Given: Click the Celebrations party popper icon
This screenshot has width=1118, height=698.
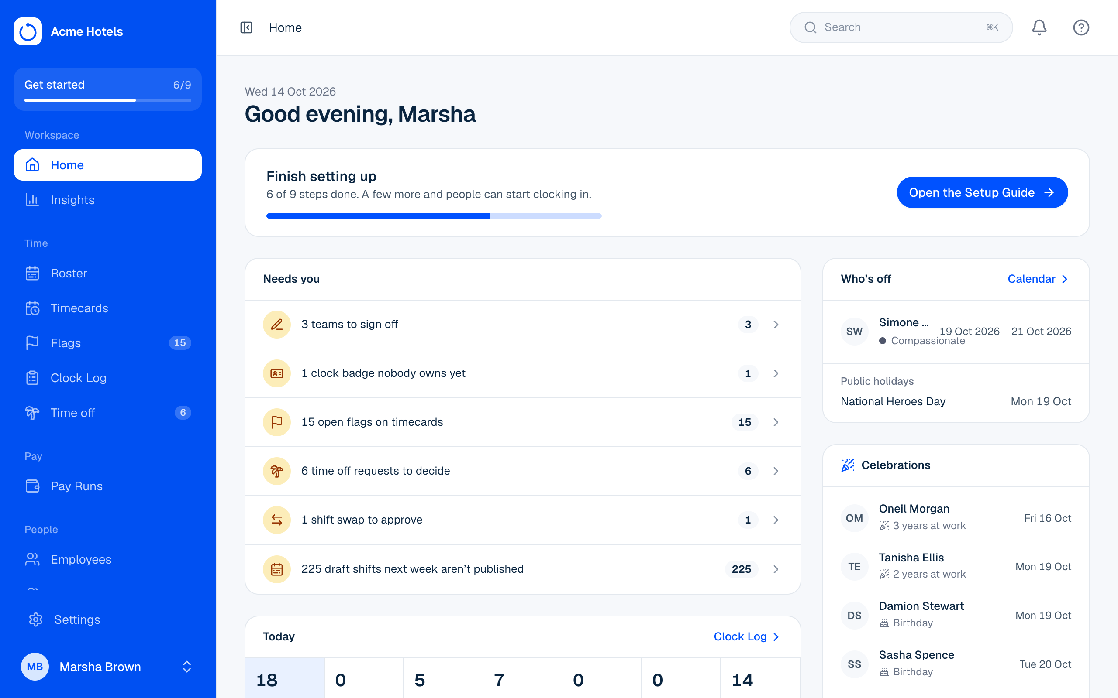Looking at the screenshot, I should (848, 465).
